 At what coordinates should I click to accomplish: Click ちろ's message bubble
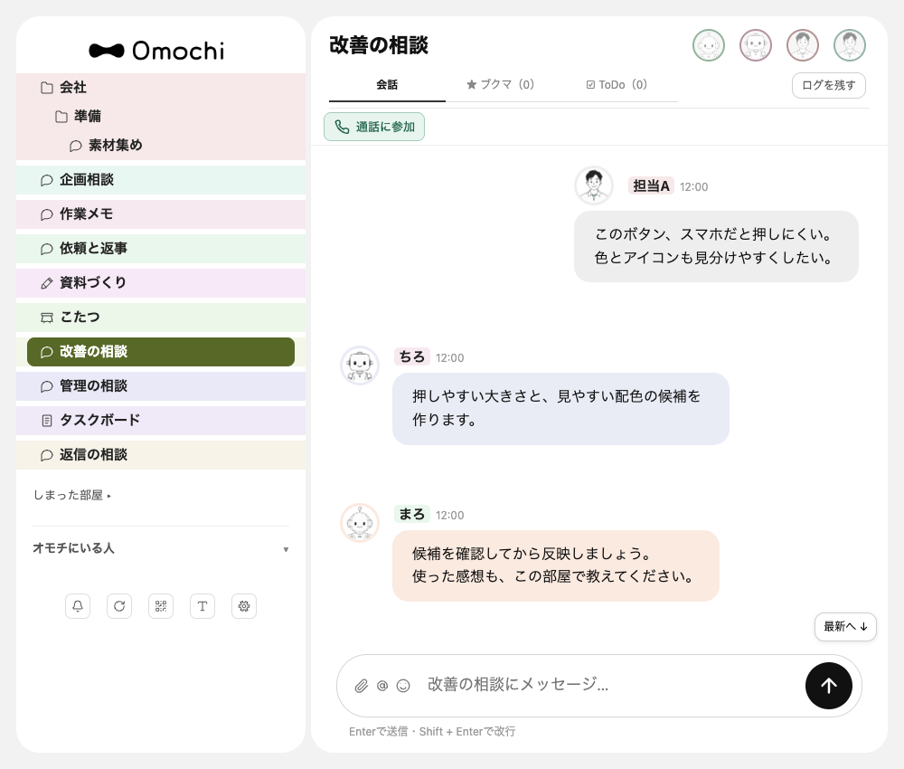[x=560, y=409]
